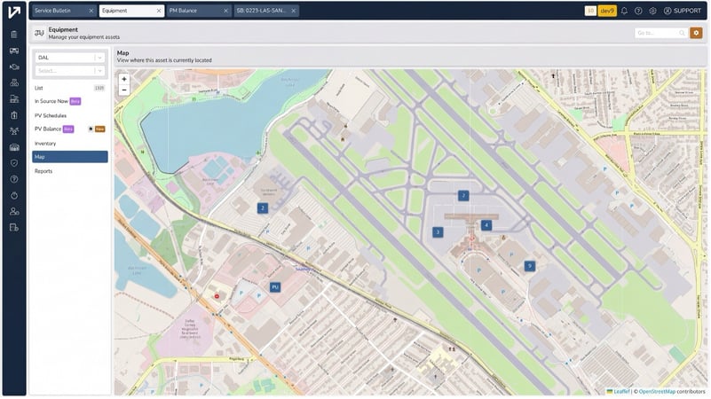Open the vehicle icon in the left sidebar
Image resolution: width=711 pixels, height=399 pixels.
coord(14,51)
